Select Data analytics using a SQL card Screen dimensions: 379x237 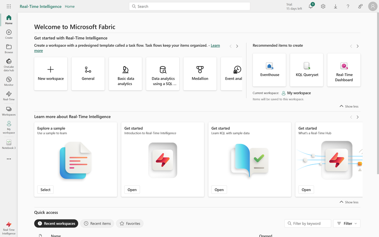coord(163,74)
